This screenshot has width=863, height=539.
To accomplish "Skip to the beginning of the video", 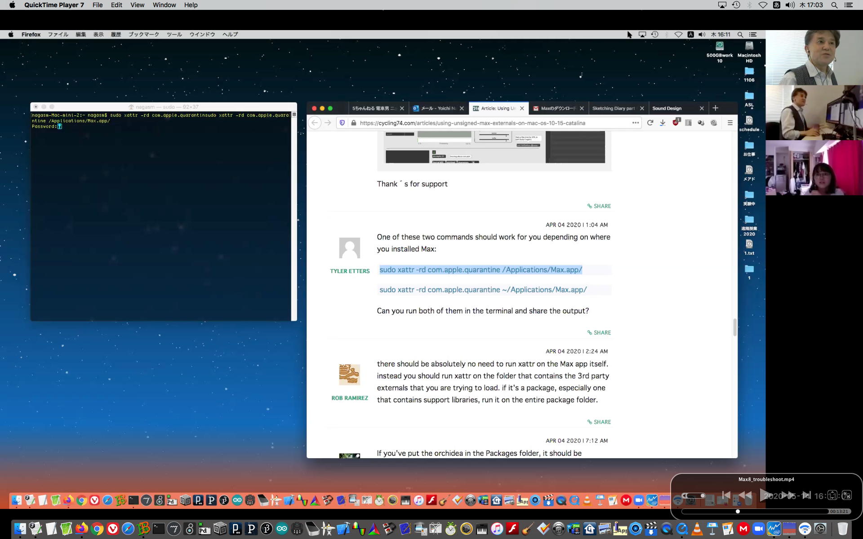I will (x=726, y=495).
